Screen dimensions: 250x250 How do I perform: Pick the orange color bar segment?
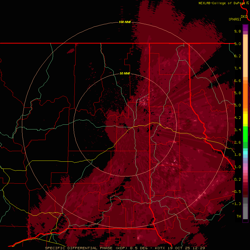click(x=245, y=96)
